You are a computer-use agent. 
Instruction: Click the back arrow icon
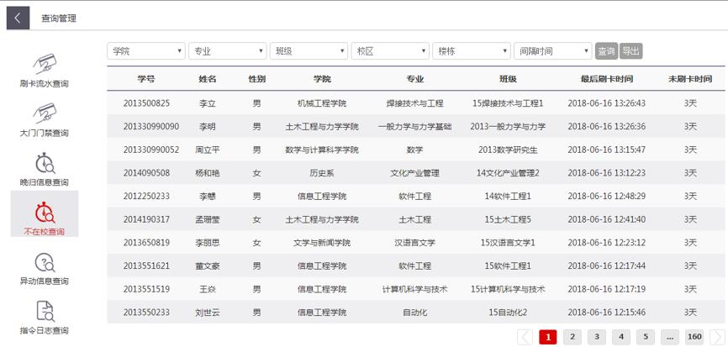pos(18,18)
